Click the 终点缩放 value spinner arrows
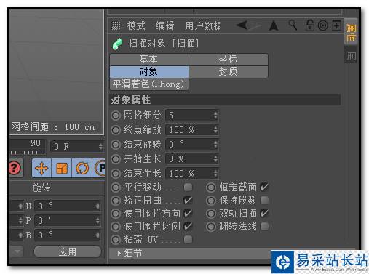 pos(215,130)
